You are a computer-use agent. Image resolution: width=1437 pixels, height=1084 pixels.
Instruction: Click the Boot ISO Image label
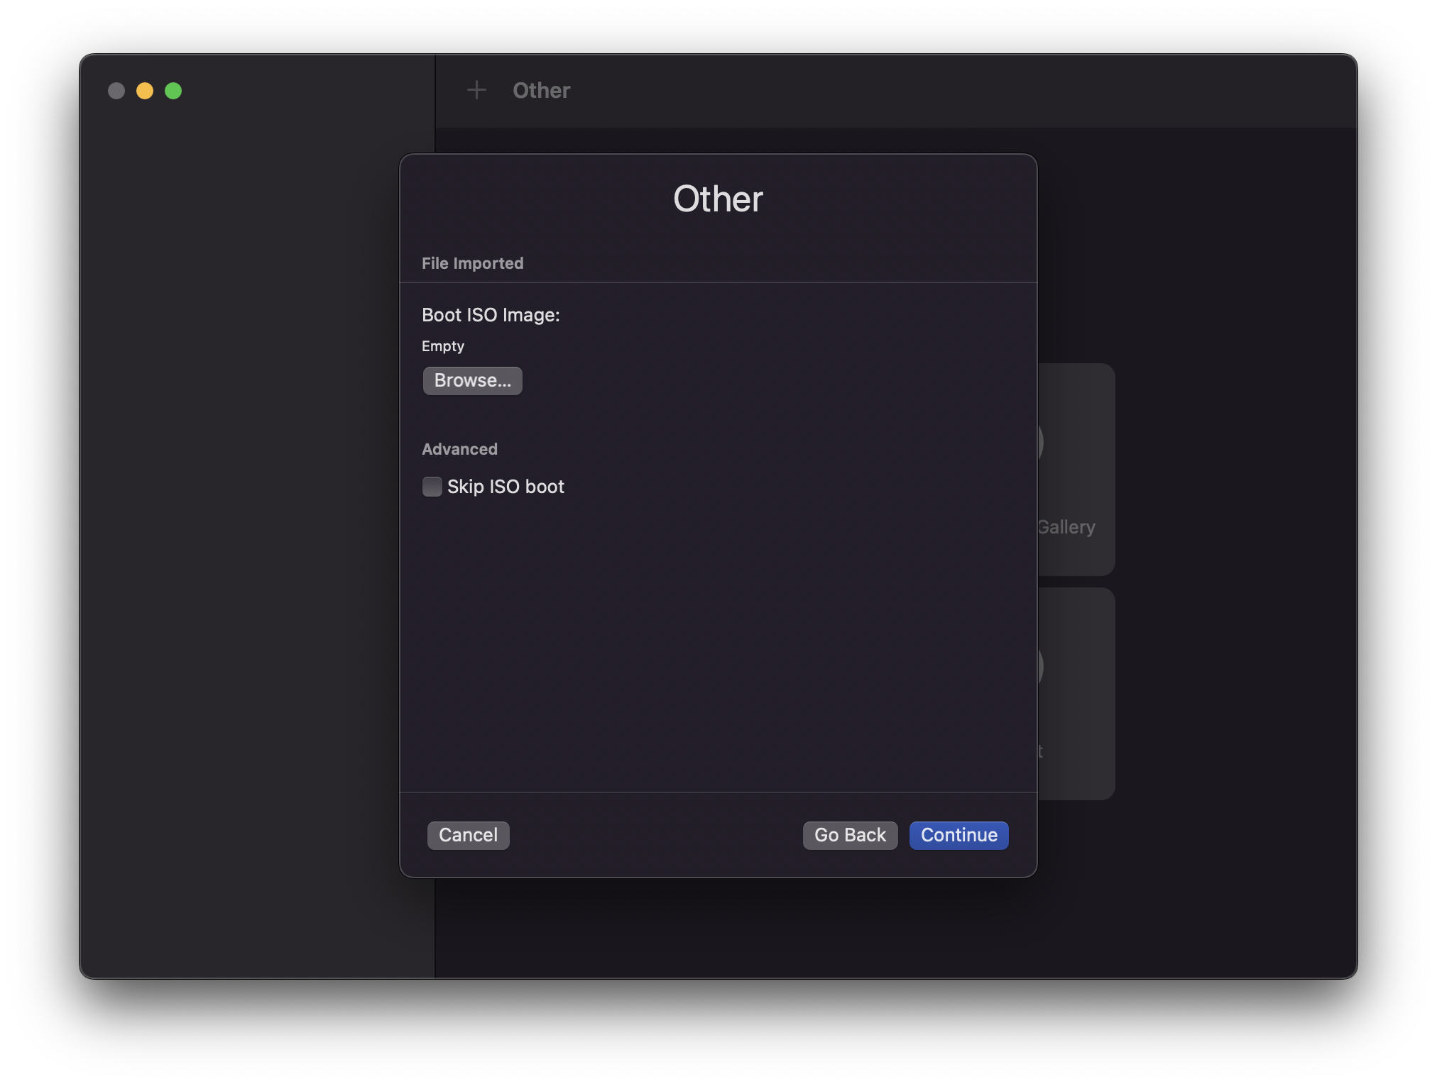pyautogui.click(x=491, y=315)
